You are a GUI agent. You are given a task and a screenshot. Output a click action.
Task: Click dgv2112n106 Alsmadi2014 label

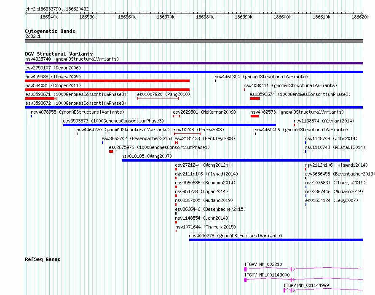(336, 165)
